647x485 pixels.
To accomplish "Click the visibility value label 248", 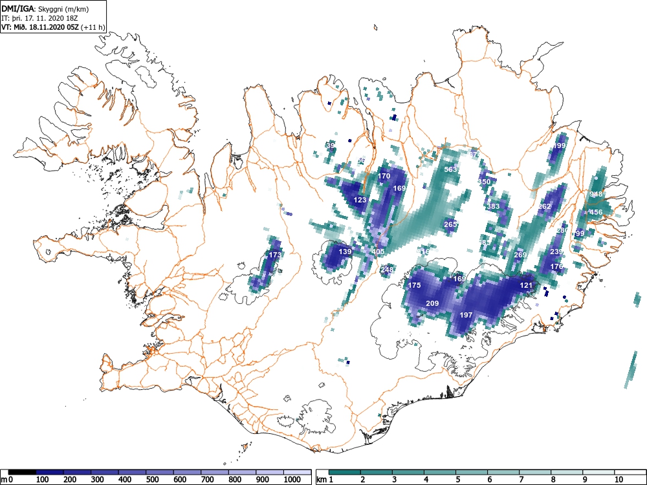I will 387,270.
